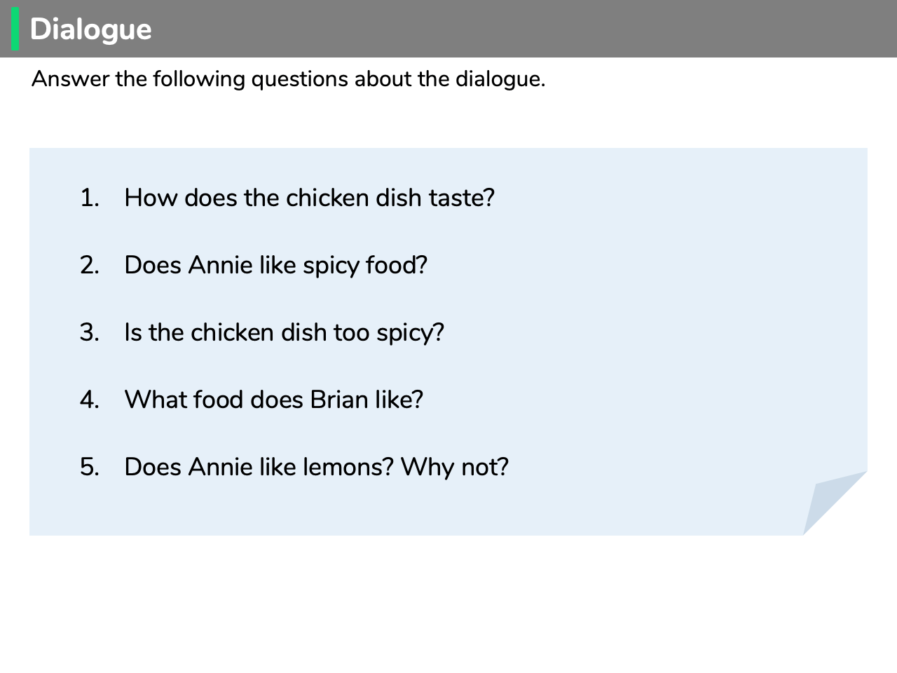This screenshot has width=897, height=673.
Task: Click question about chicken dish taste
Action: click(x=309, y=198)
